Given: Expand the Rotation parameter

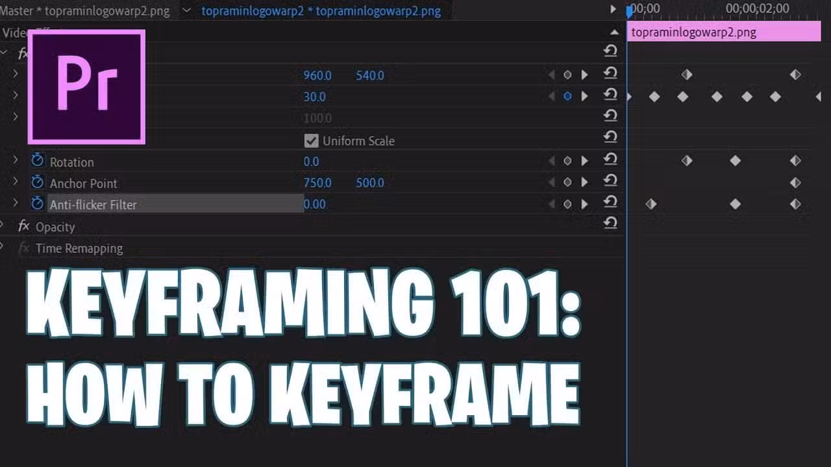Looking at the screenshot, I should (x=16, y=160).
